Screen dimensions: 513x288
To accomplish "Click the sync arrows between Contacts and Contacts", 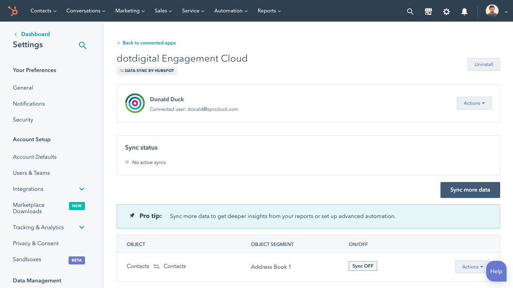I will (156, 266).
